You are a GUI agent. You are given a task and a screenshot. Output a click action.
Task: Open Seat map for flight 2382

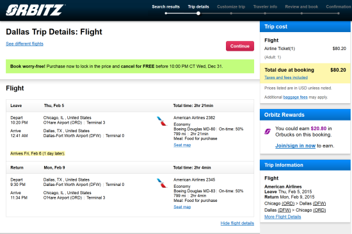click(x=182, y=145)
